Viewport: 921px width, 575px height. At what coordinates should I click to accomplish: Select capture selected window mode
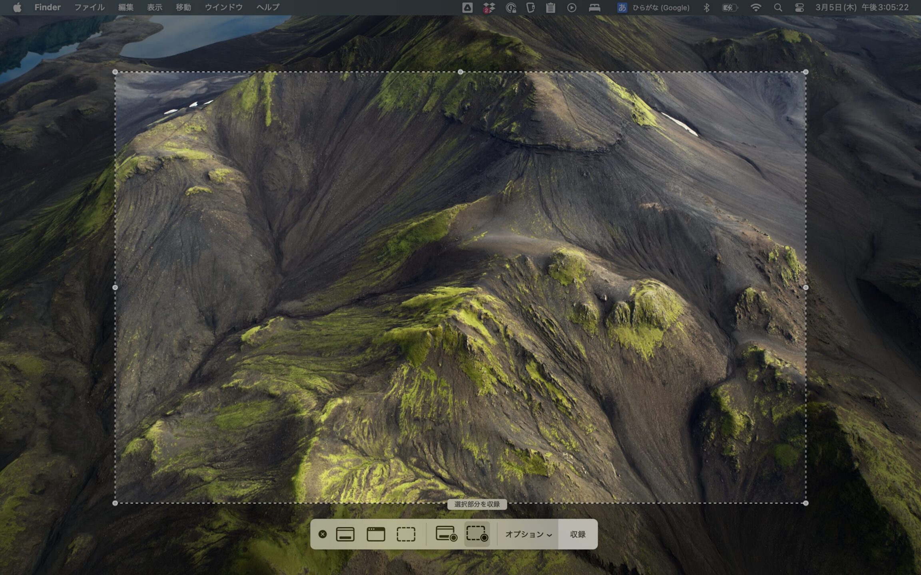pos(376,534)
